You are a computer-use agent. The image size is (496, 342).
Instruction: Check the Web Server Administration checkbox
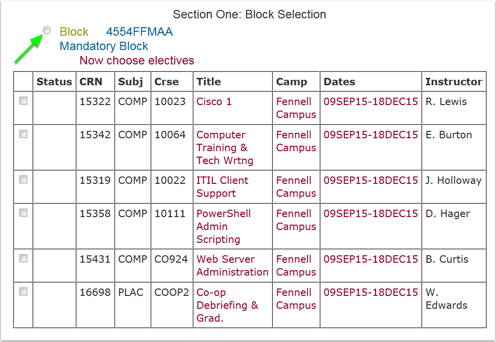click(x=23, y=258)
